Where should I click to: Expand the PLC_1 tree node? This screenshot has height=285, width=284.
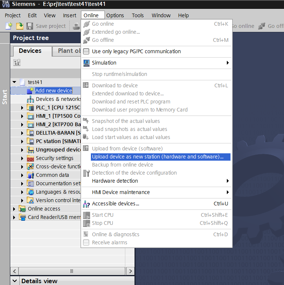[22, 107]
